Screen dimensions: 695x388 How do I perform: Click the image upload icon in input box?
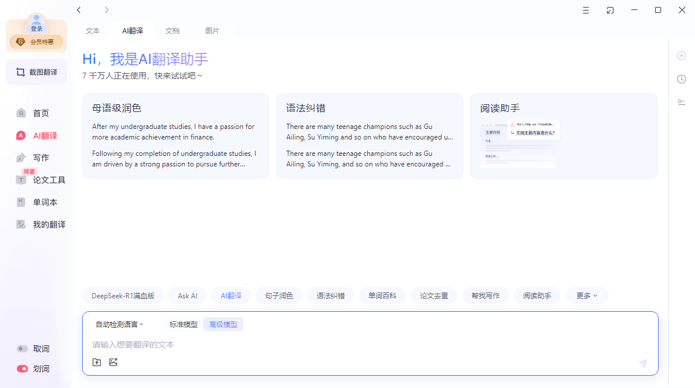pos(113,362)
